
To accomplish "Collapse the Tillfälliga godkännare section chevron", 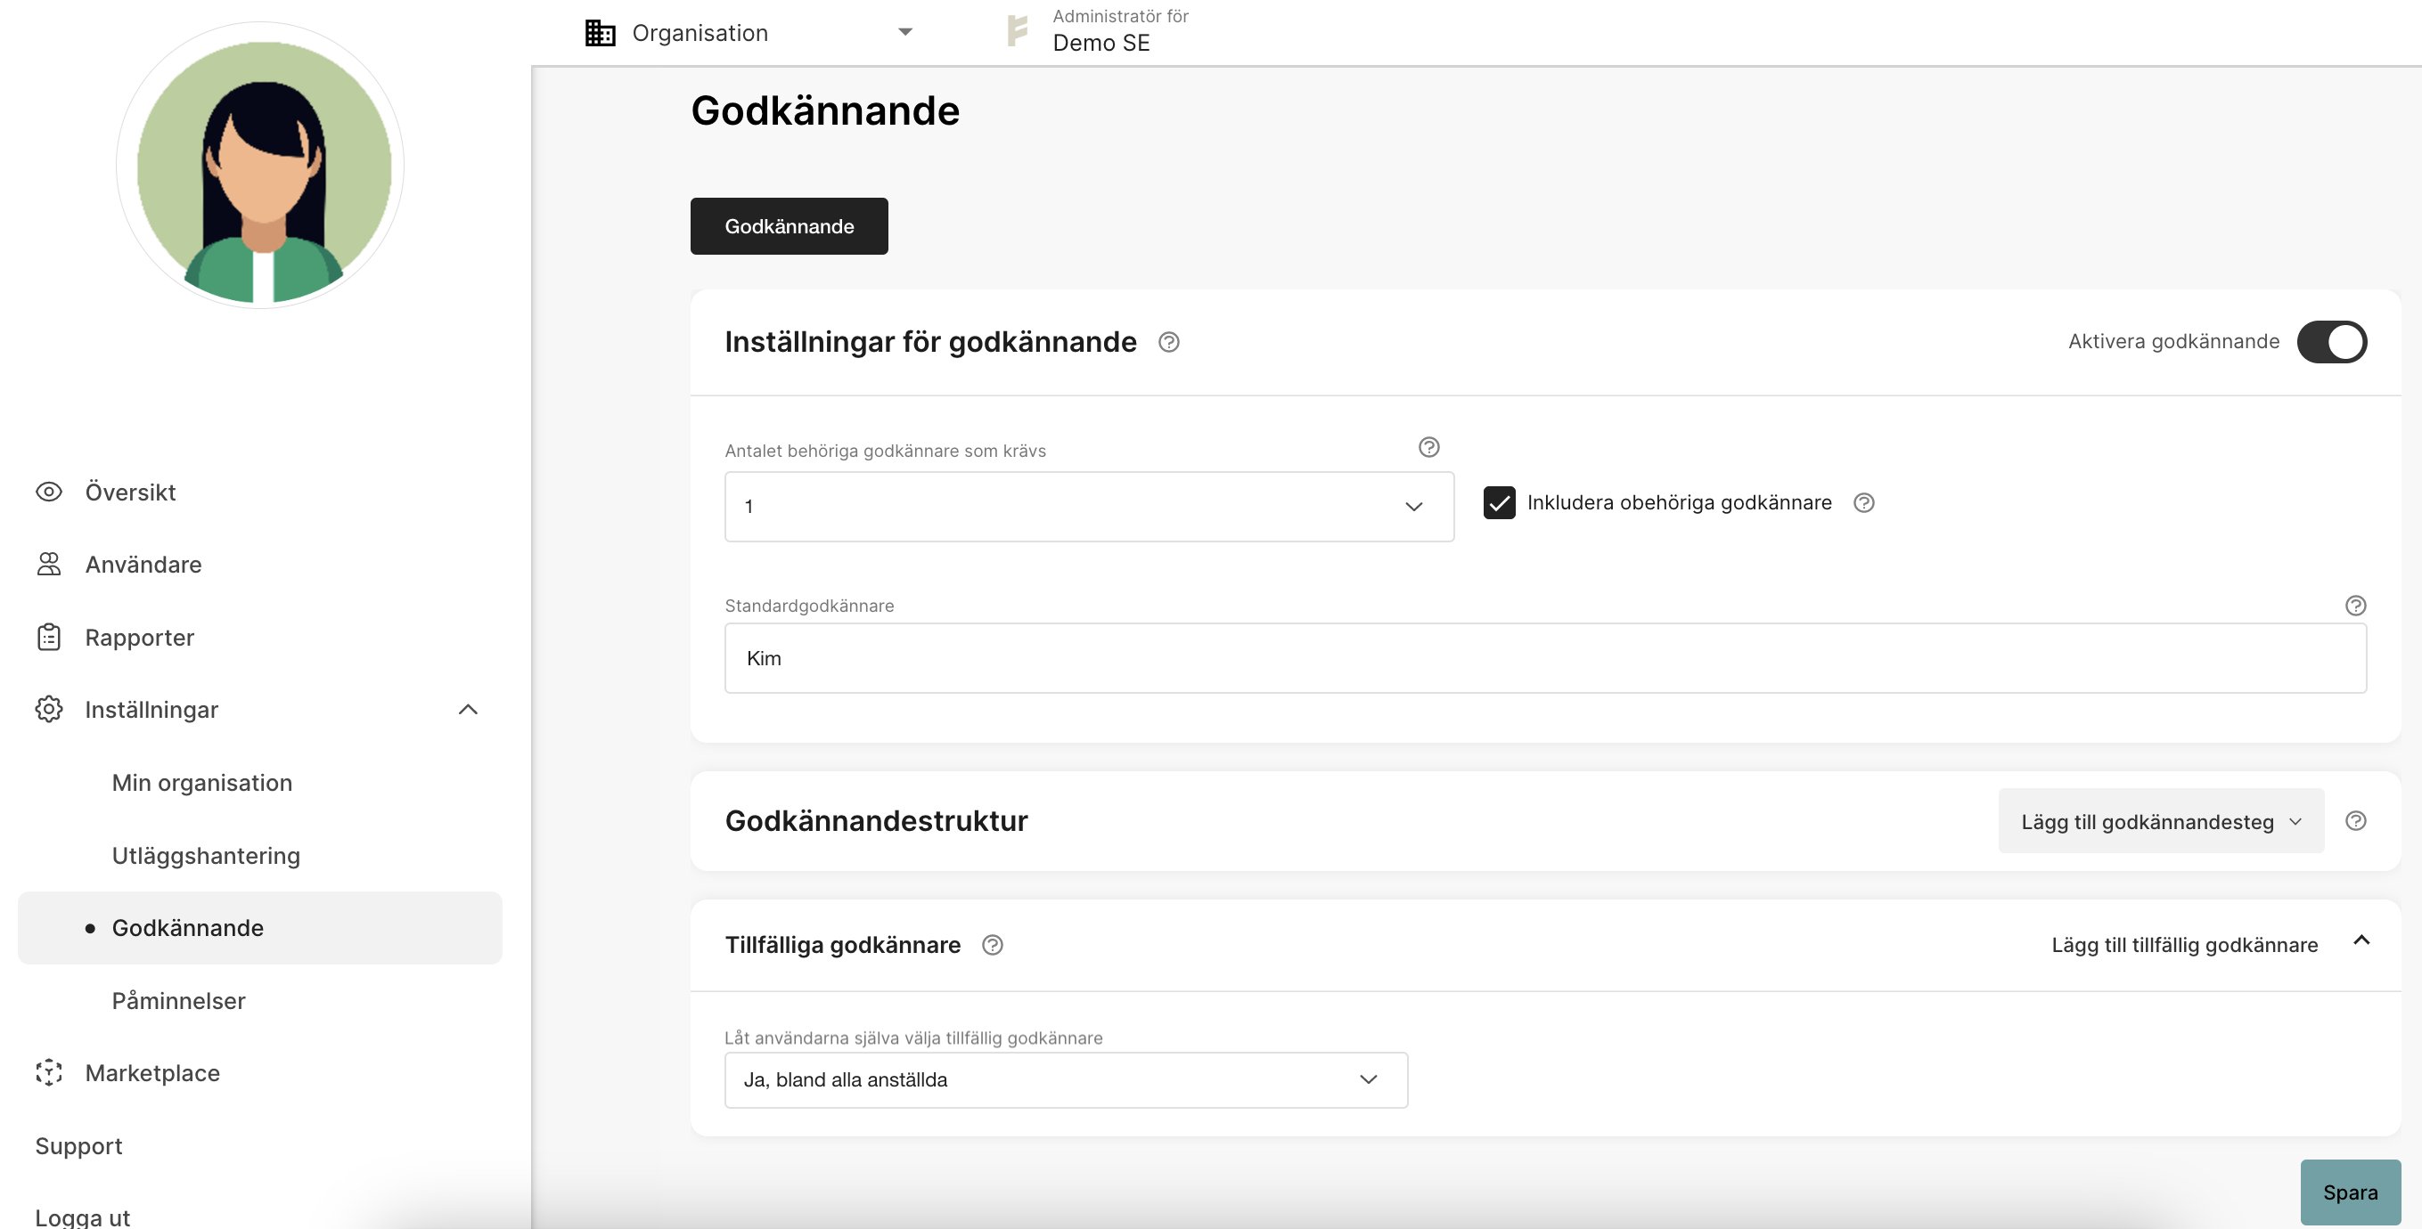I will coord(2361,940).
